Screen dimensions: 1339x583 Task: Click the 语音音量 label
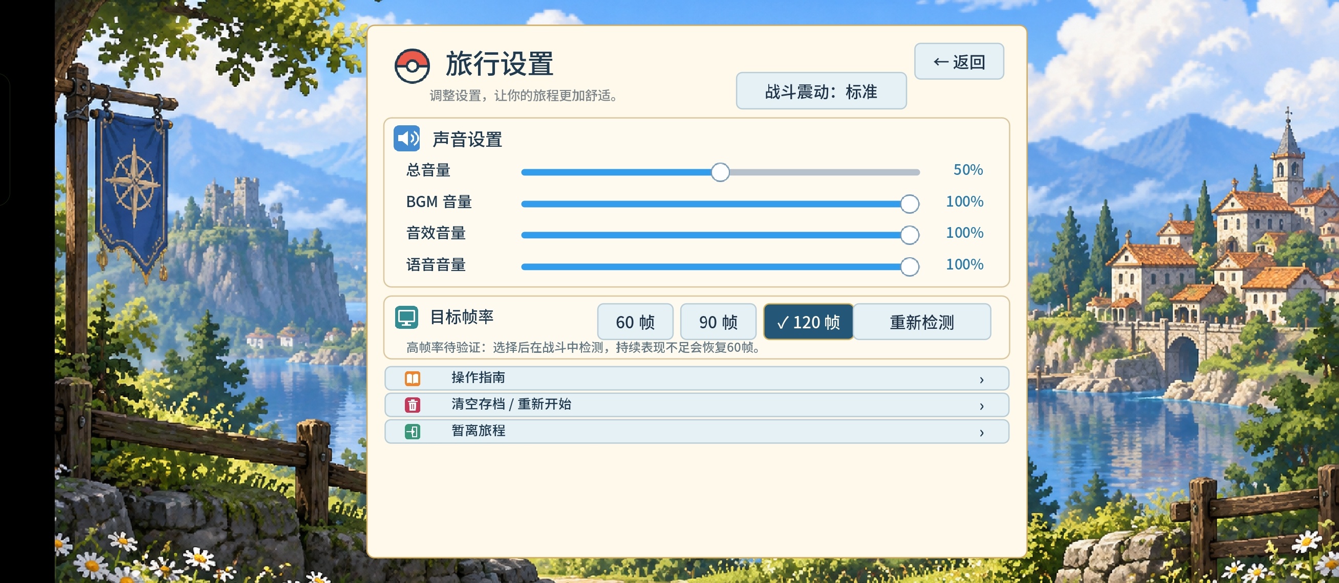436,265
